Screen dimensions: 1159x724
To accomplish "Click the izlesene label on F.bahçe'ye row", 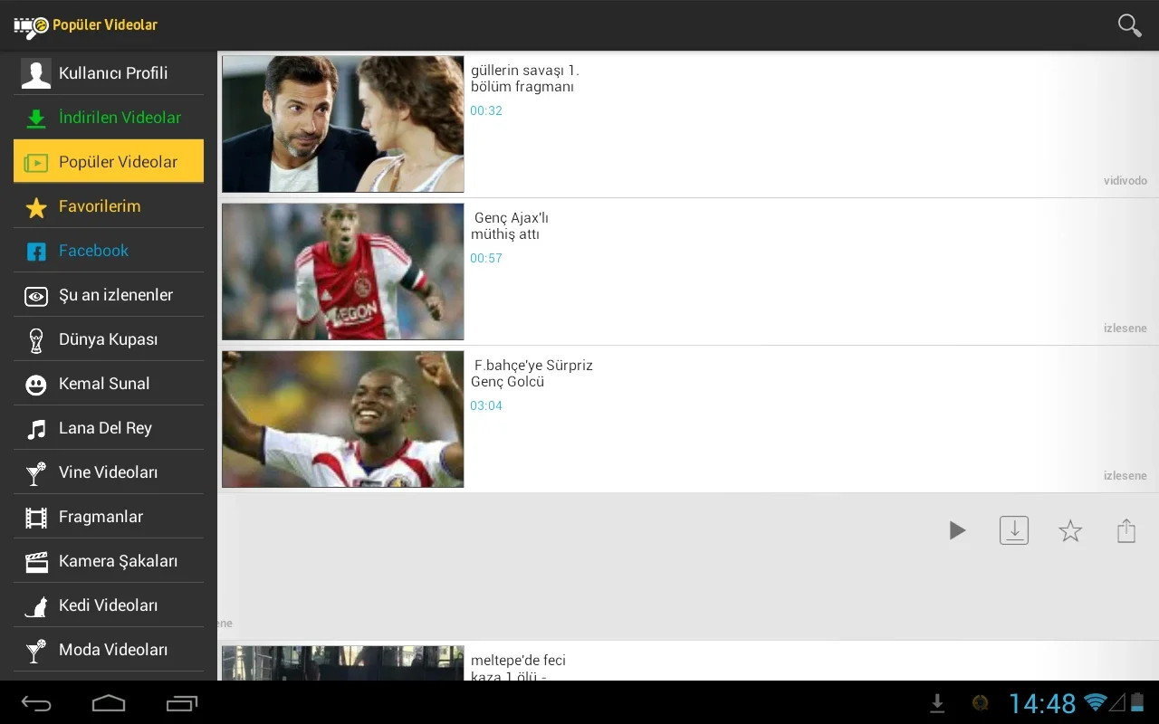I will pos(1125,476).
